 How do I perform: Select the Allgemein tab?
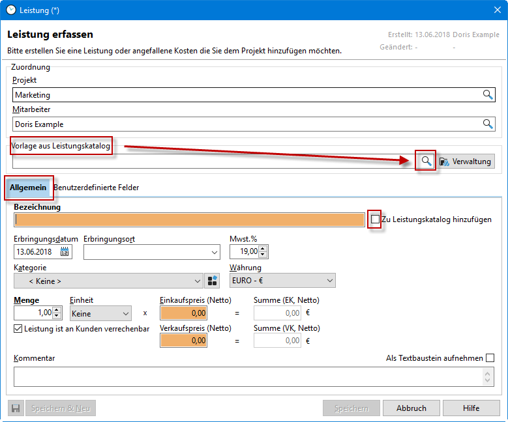pyautogui.click(x=28, y=188)
